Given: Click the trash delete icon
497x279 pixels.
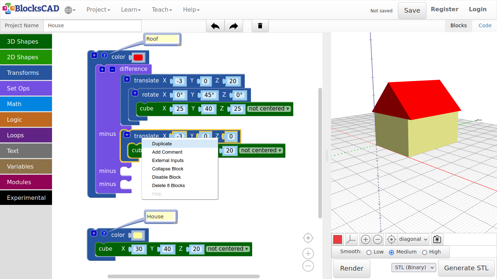Looking at the screenshot, I should [260, 26].
